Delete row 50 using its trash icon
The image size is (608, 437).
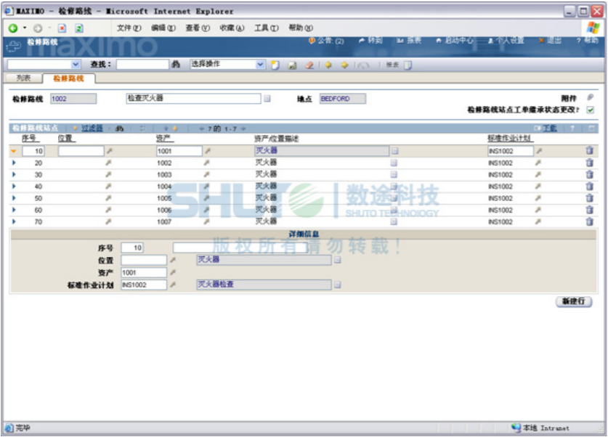coord(589,198)
